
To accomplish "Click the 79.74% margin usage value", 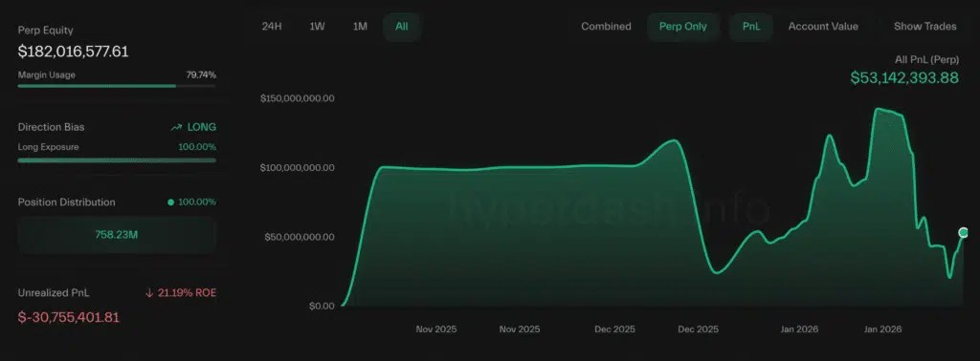I will (201, 74).
